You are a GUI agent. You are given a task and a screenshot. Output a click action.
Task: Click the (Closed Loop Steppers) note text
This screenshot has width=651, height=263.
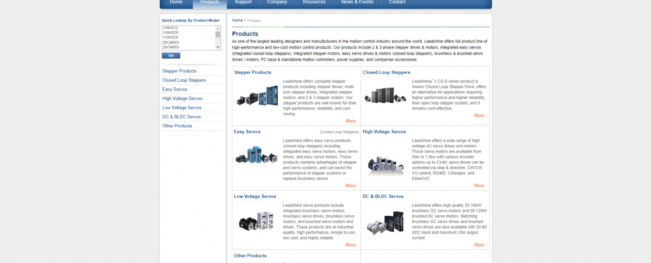pos(339,132)
